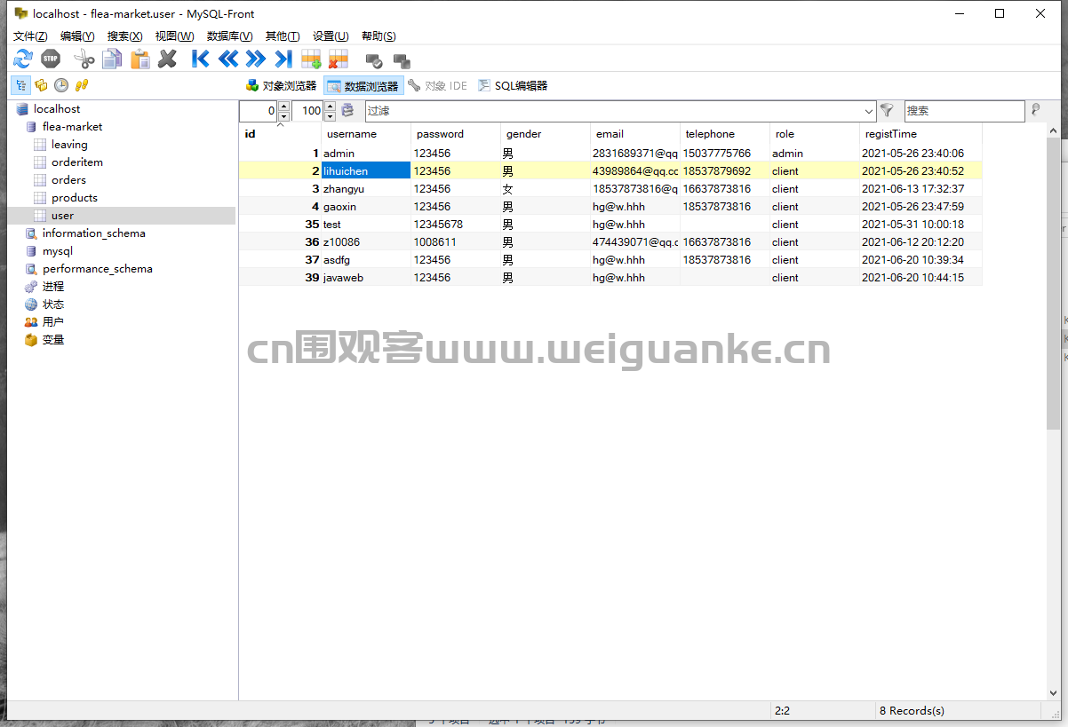Click the 1008611 password cell

(x=456, y=242)
